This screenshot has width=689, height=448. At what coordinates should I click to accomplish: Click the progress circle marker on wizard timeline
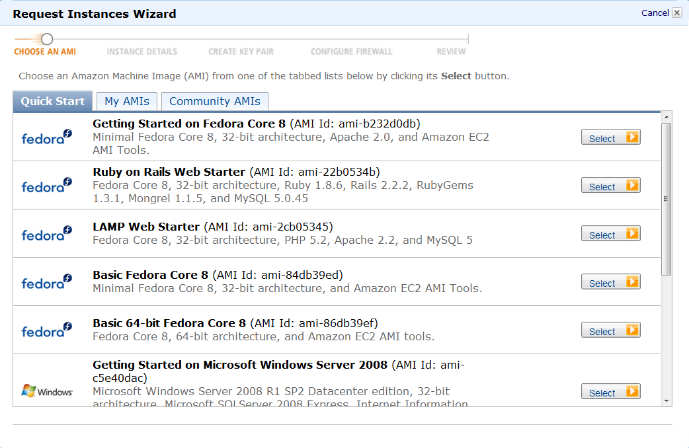pyautogui.click(x=47, y=39)
